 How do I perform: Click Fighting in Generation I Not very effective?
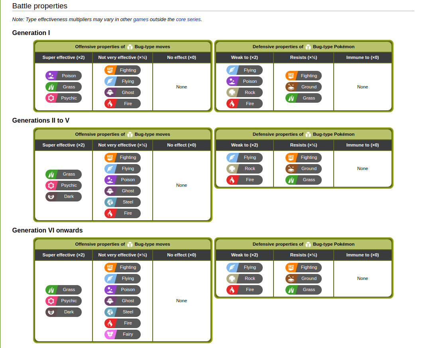pos(122,70)
